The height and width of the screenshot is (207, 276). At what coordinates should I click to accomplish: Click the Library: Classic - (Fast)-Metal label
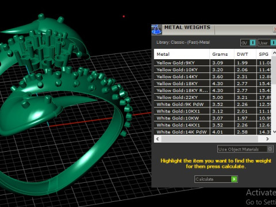point(183,42)
